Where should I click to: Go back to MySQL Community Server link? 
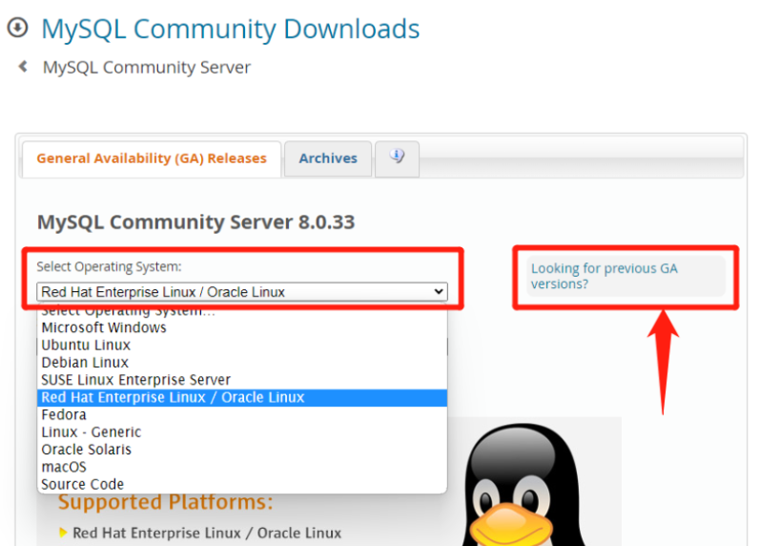[x=147, y=67]
